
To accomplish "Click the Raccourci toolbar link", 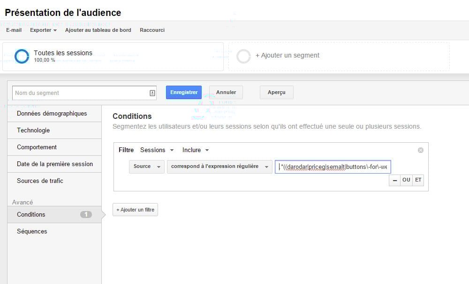I will [152, 30].
